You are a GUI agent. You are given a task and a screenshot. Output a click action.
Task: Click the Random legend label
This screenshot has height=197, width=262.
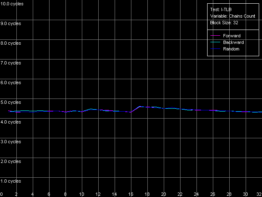pyautogui.click(x=231, y=49)
